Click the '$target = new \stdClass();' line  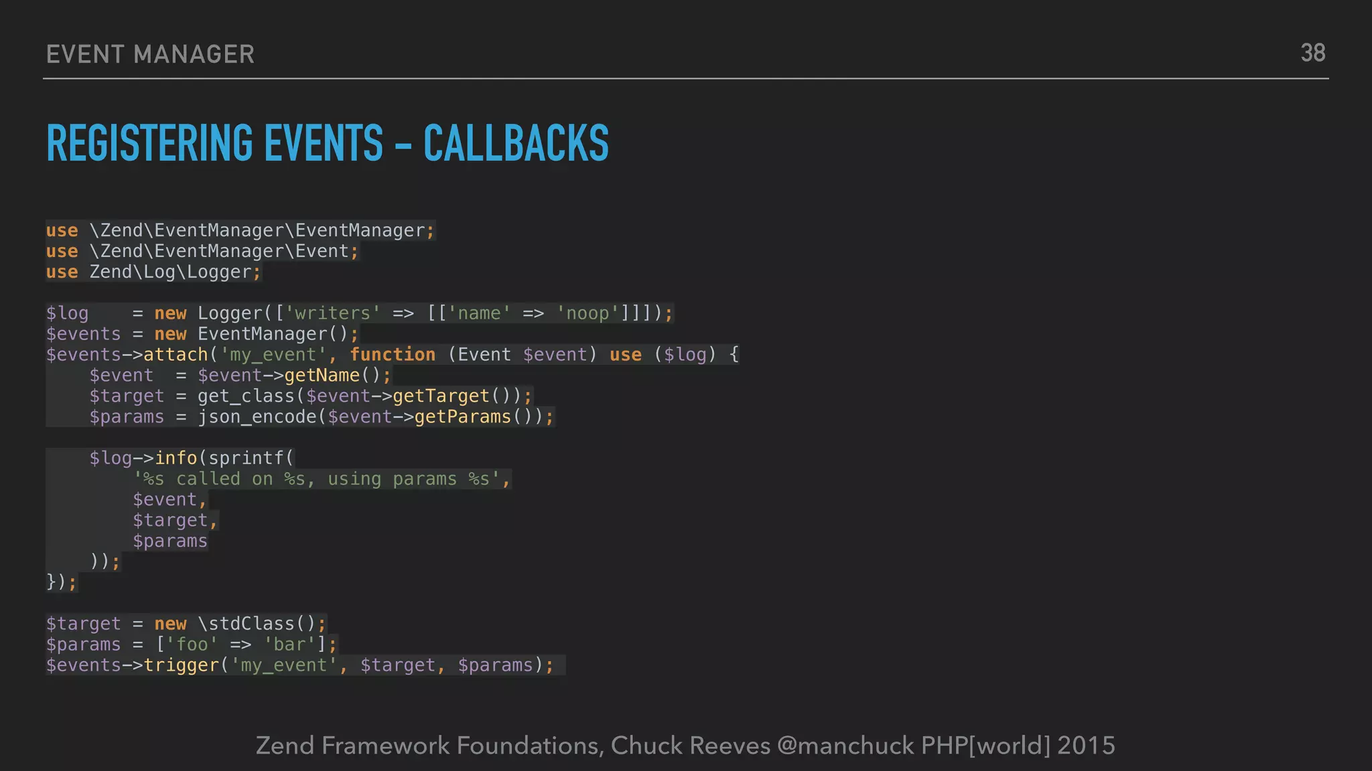[x=186, y=624]
